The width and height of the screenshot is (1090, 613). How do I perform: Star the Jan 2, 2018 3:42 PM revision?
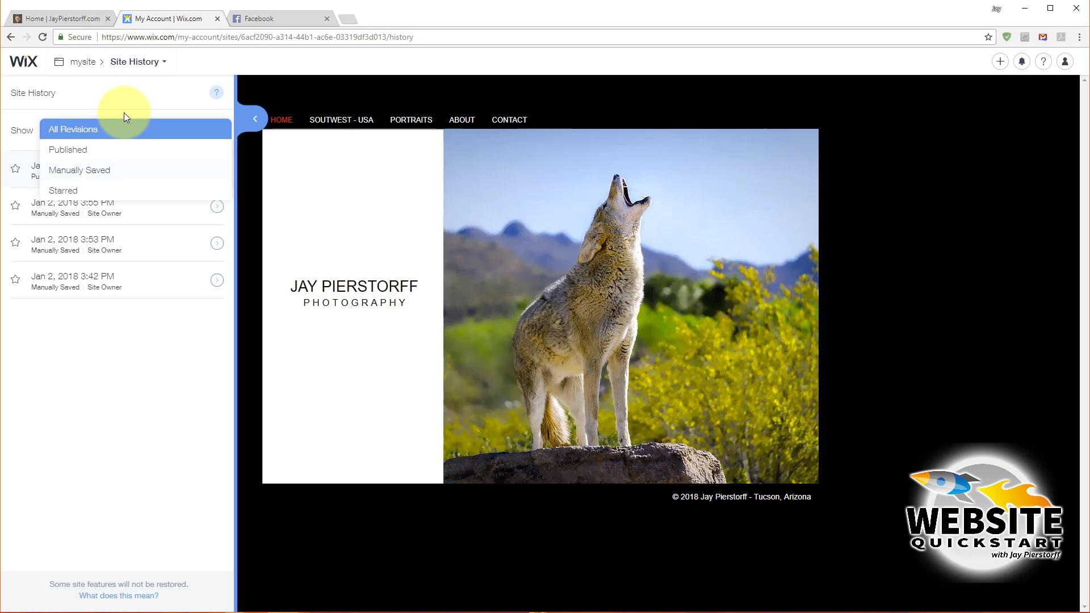15,279
